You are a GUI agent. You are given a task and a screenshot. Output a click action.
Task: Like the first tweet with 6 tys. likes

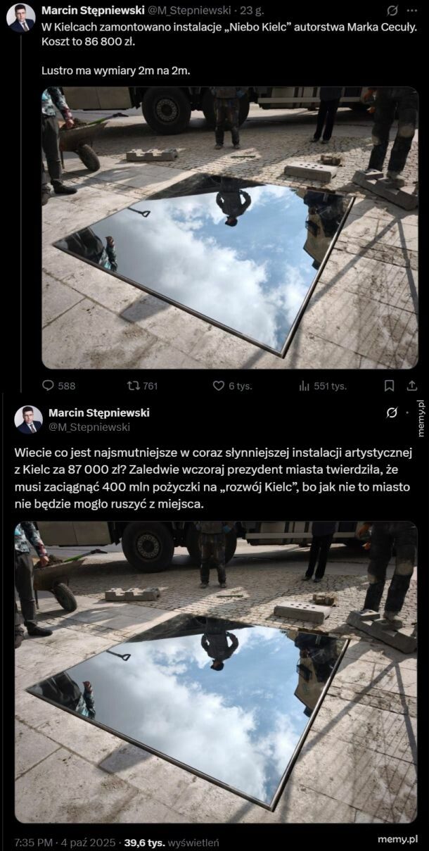point(218,386)
